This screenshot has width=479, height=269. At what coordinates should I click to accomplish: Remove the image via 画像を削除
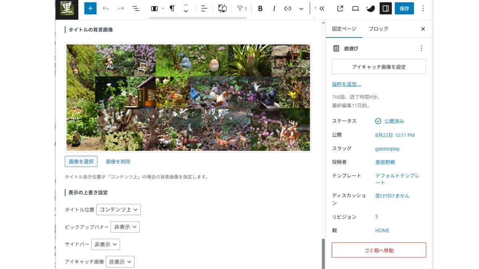pyautogui.click(x=117, y=161)
